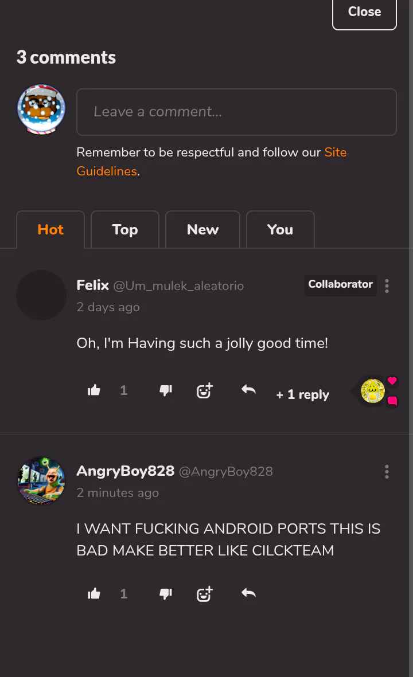Expand the 1 reply thread

tap(302, 394)
